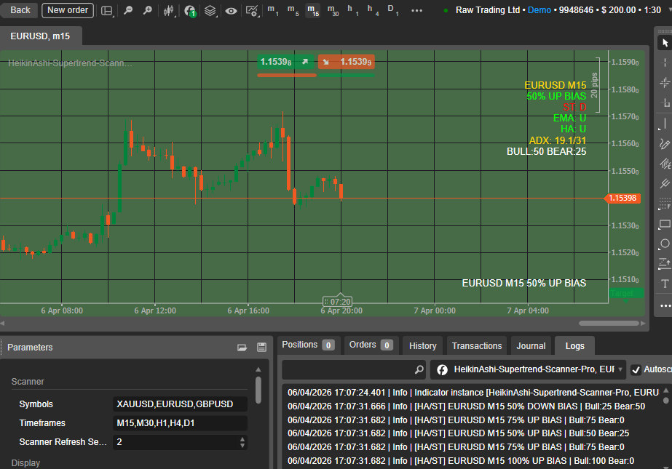This screenshot has height=469, width=672.
Task: Activate the m15 timeframe toggle
Action: point(313,10)
